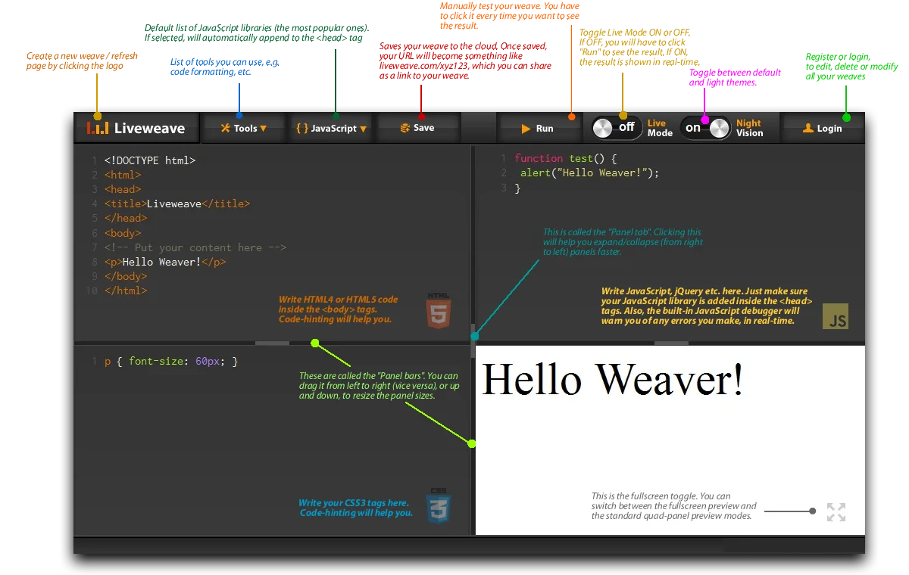Click the '<title>Liveweave</title>' code line
Image resolution: width=909 pixels, height=575 pixels.
point(177,204)
